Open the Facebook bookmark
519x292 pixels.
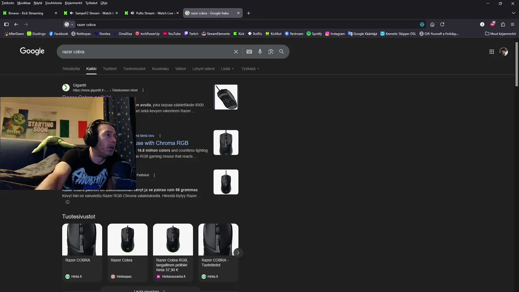tap(58, 34)
